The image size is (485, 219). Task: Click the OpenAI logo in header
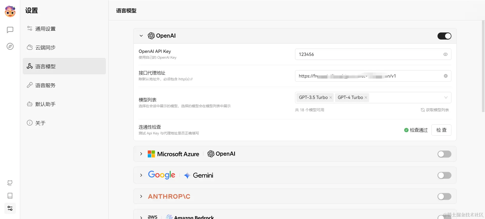pyautogui.click(x=162, y=36)
